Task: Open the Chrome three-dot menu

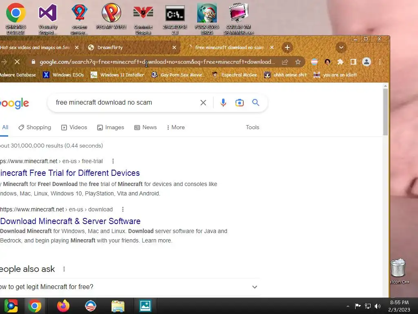Action: click(380, 62)
